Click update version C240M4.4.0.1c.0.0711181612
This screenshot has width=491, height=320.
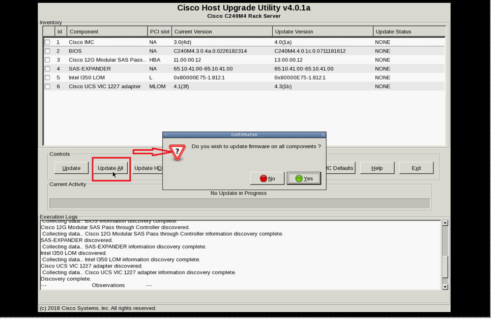[x=310, y=51]
